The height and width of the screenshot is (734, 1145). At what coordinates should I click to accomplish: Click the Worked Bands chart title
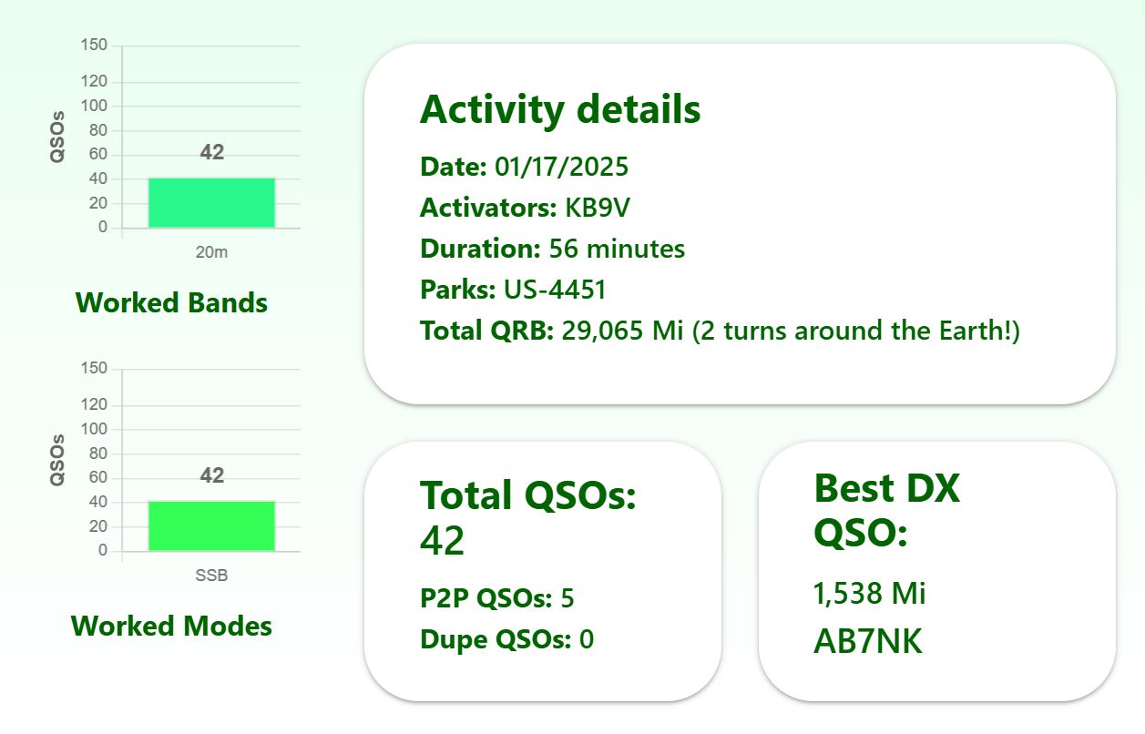pyautogui.click(x=171, y=302)
